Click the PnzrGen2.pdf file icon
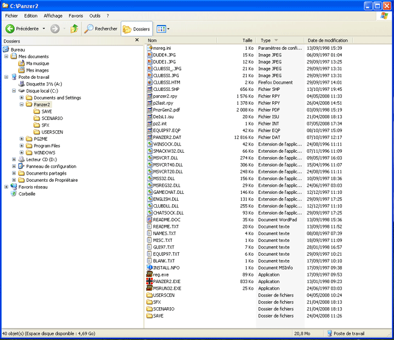The width and height of the screenshot is (394, 340). pos(150,110)
